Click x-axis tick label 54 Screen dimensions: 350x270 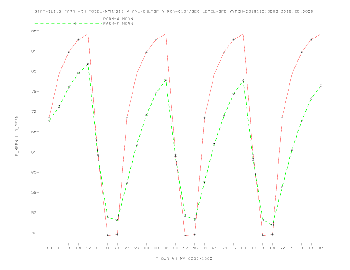point(224,248)
